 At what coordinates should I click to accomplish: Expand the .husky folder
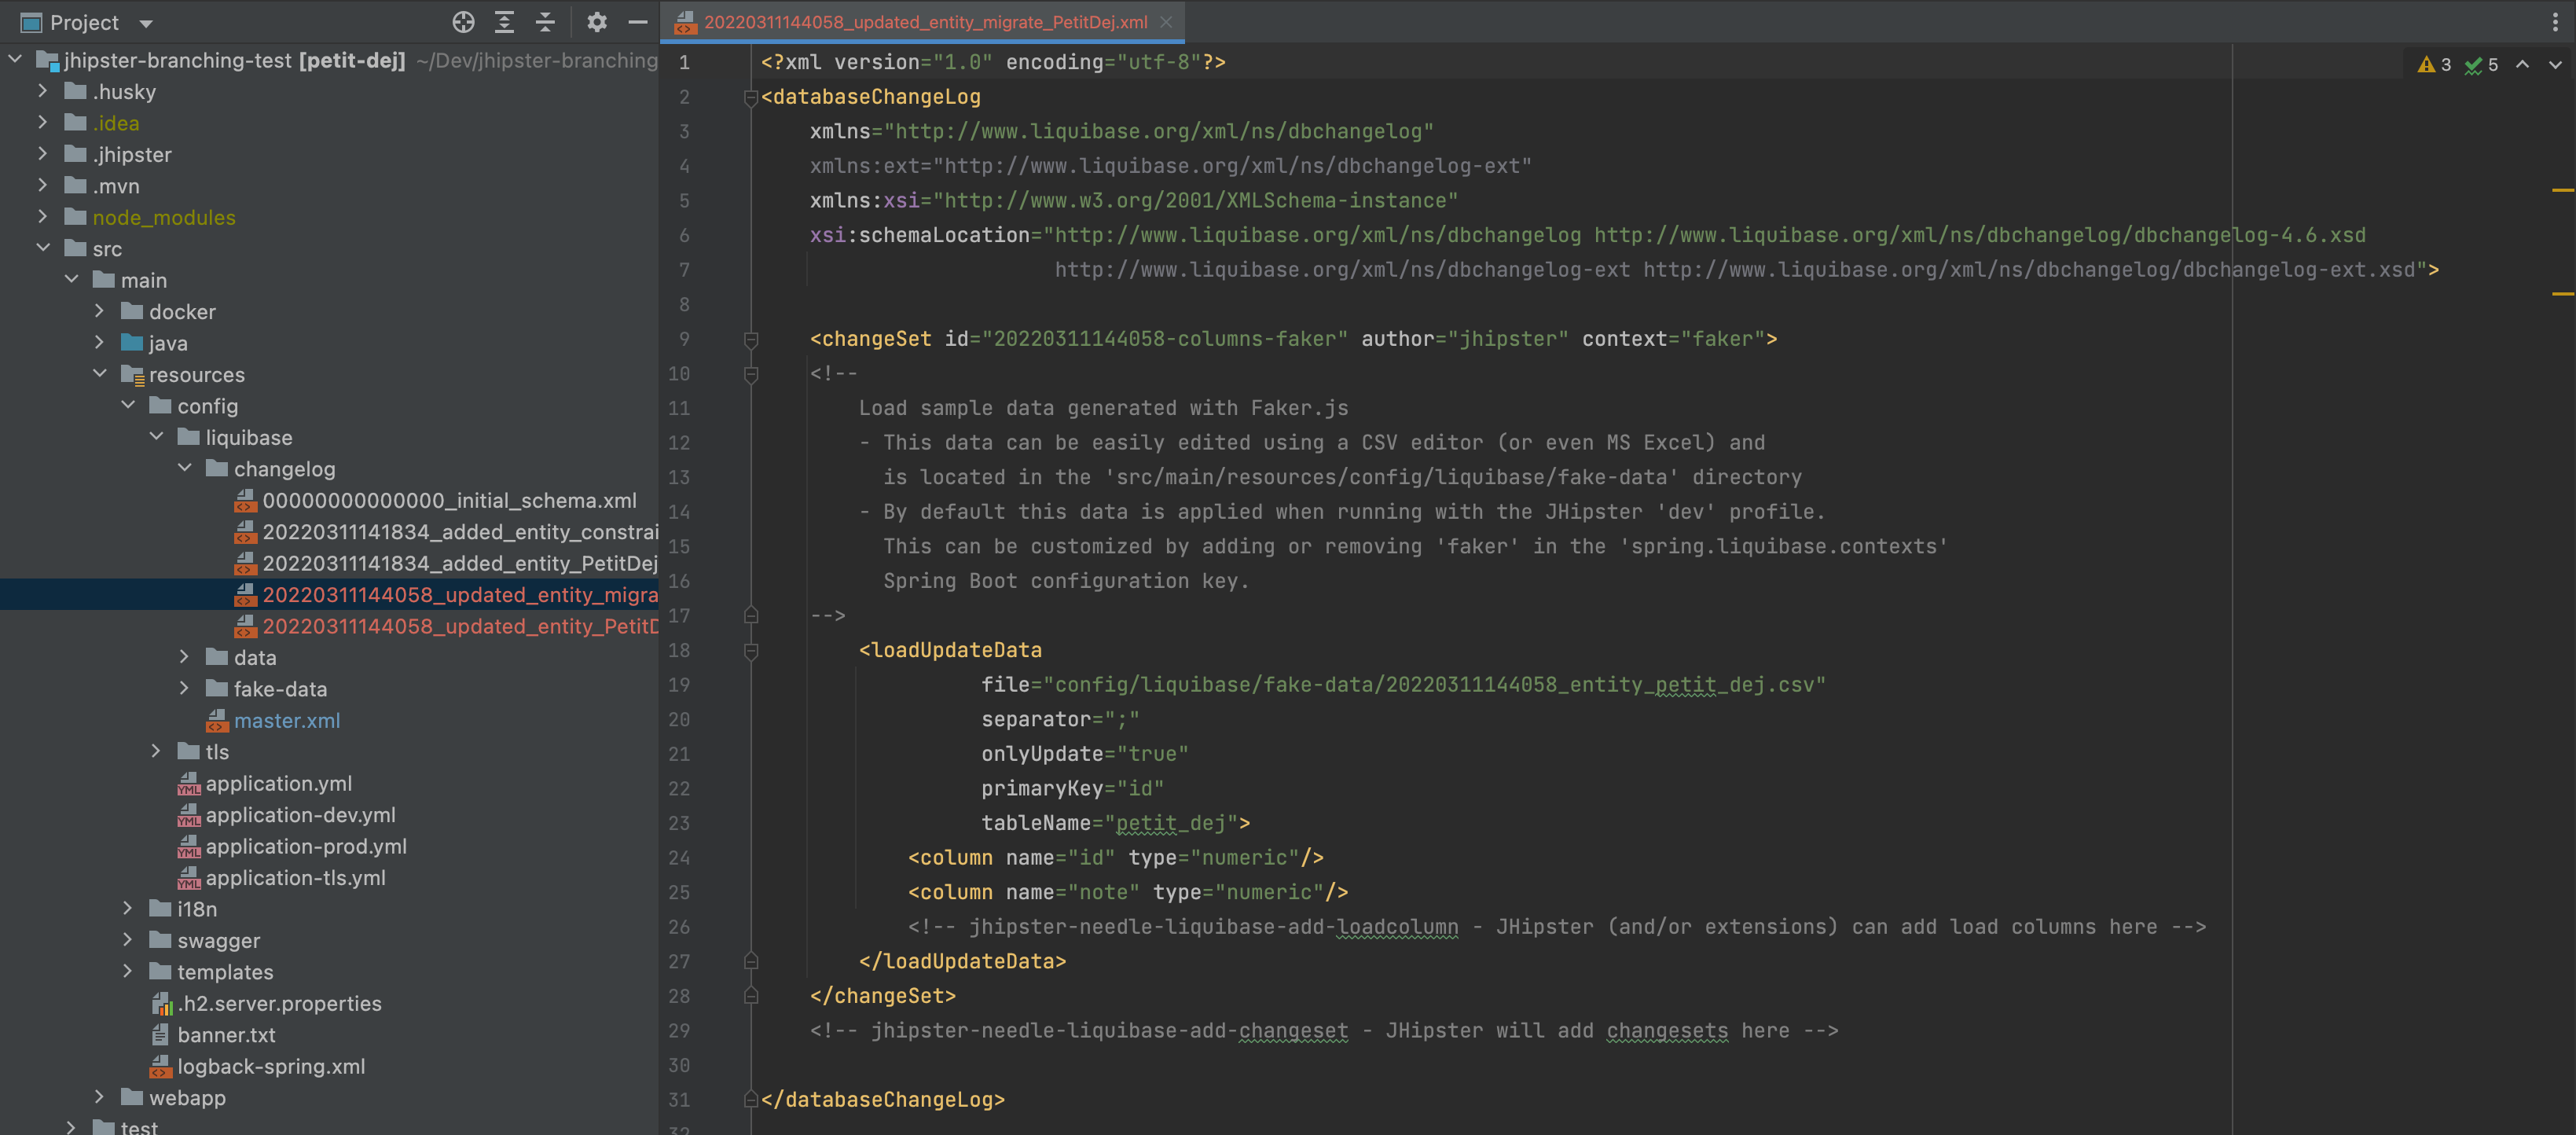[x=42, y=91]
